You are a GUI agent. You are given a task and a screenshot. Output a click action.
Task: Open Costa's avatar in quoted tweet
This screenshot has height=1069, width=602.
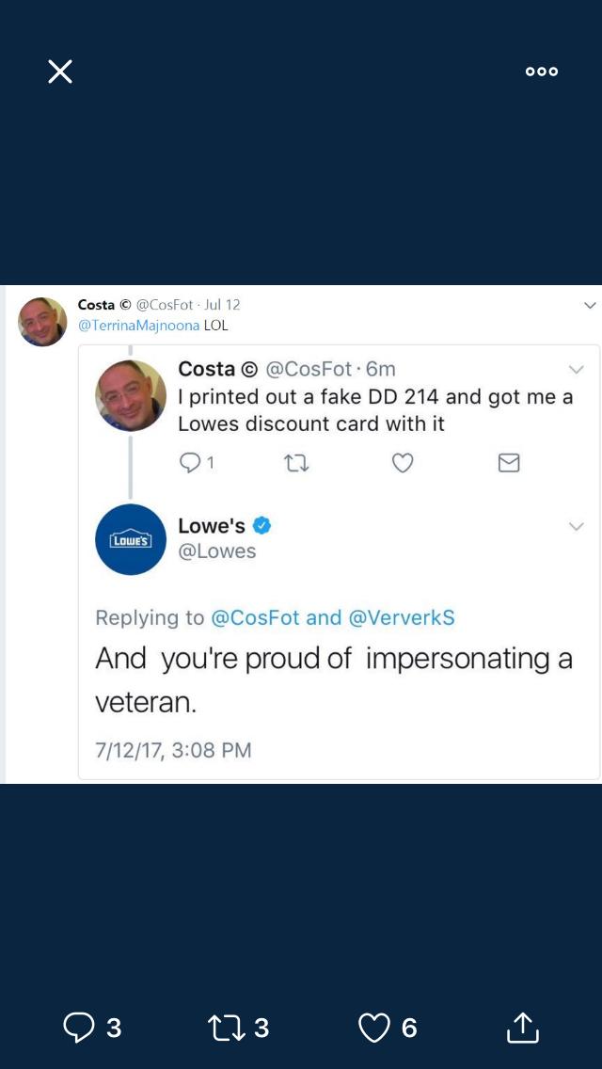(x=131, y=395)
